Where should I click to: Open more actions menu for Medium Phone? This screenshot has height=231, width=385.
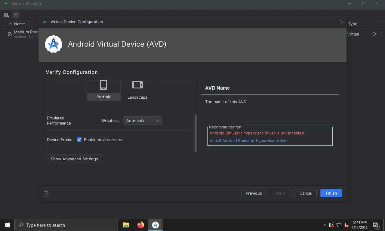[x=381, y=34]
